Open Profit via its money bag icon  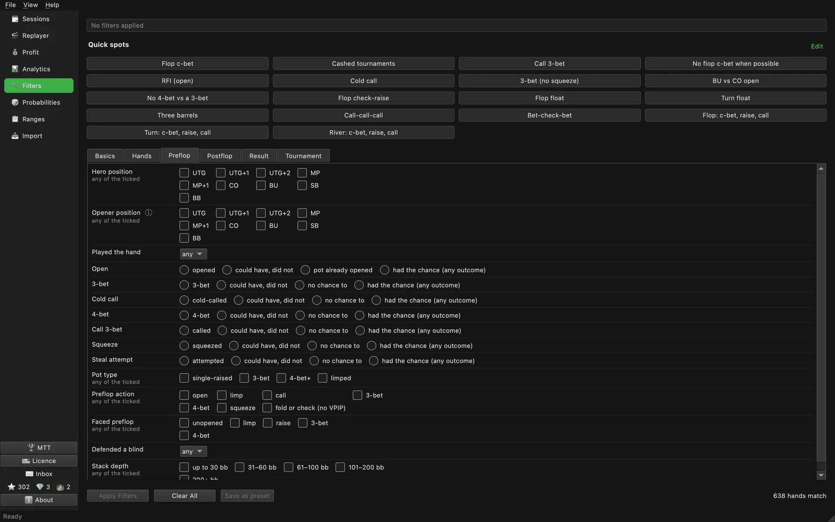click(15, 52)
